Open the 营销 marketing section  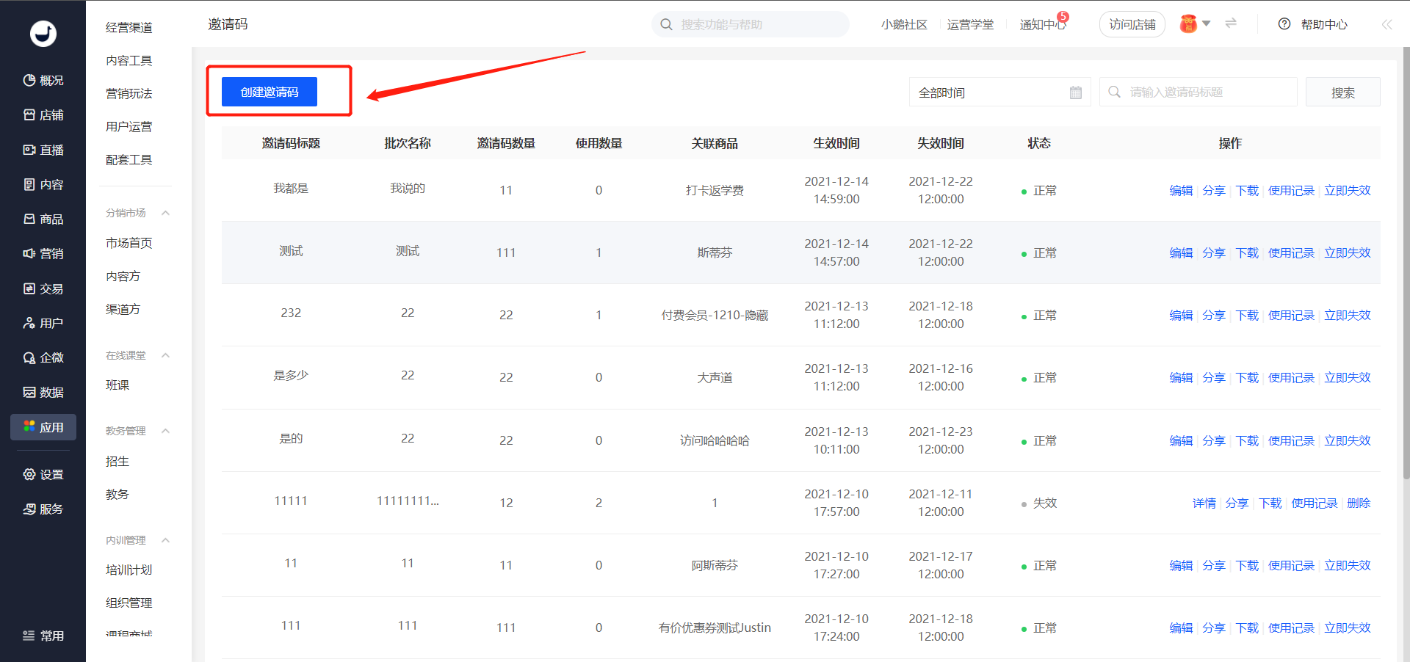pyautogui.click(x=43, y=253)
